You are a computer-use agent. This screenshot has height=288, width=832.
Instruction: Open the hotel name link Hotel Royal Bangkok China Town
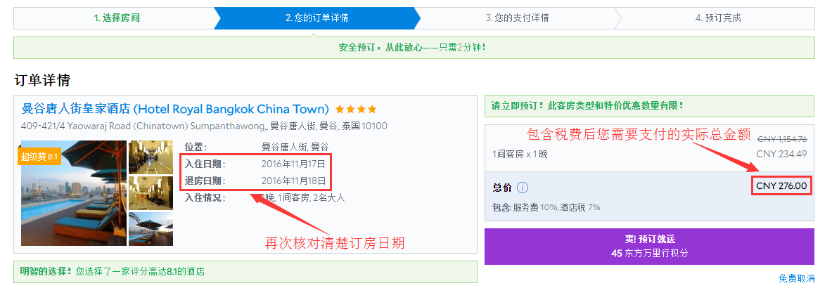[x=176, y=110]
